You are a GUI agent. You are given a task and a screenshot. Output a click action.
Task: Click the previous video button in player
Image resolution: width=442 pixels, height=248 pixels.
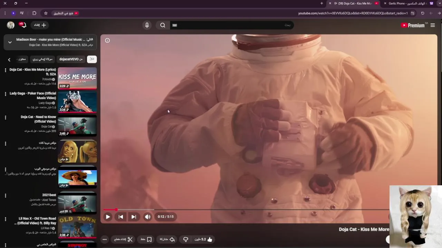121,217
